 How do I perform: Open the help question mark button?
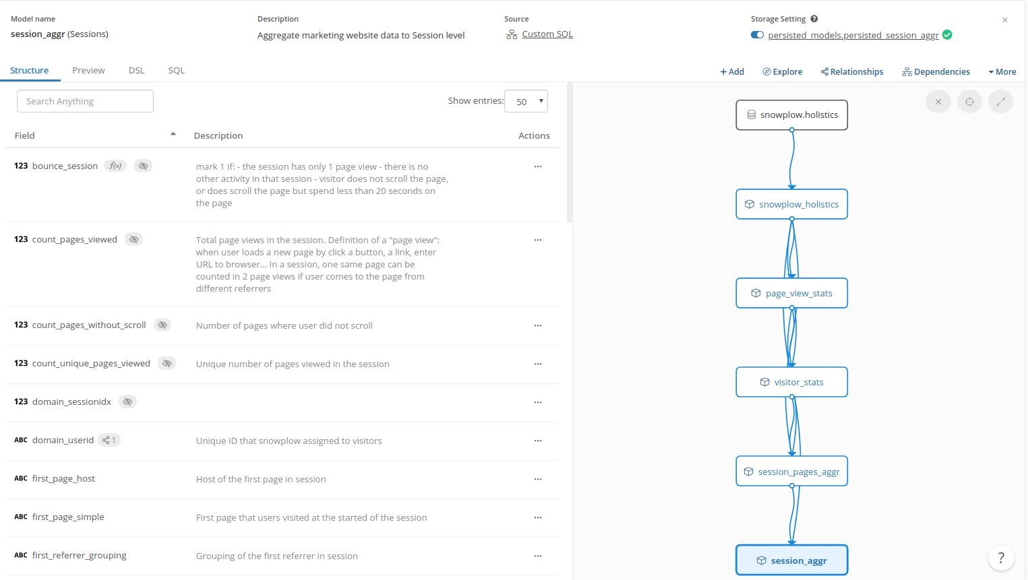(x=1001, y=558)
